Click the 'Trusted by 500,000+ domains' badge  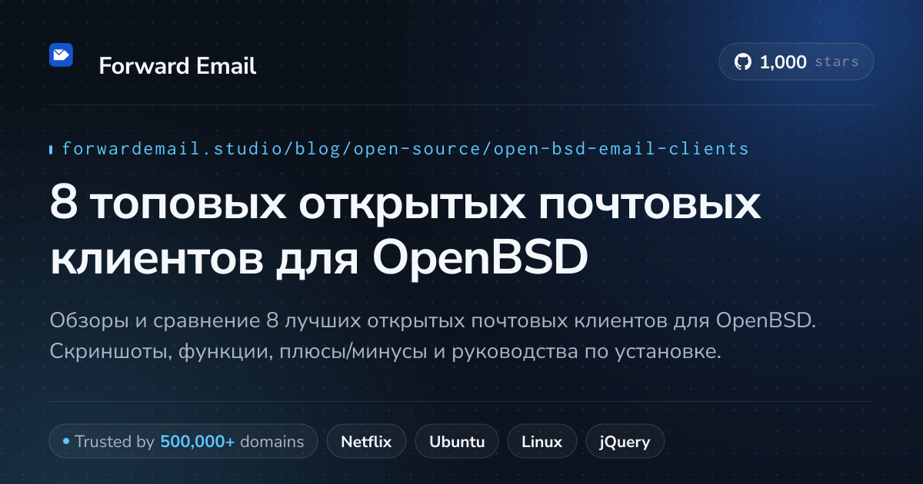tap(183, 442)
